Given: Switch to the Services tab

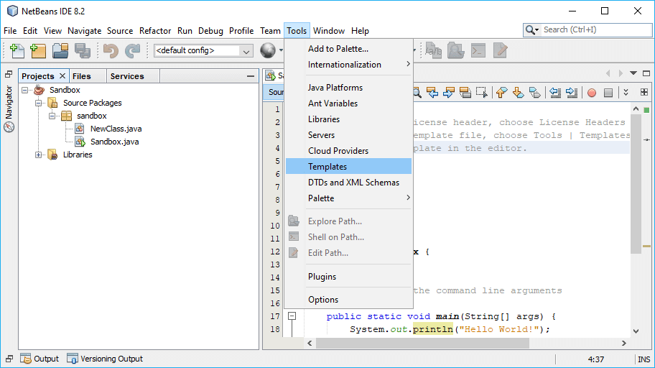Looking at the screenshot, I should coord(126,76).
